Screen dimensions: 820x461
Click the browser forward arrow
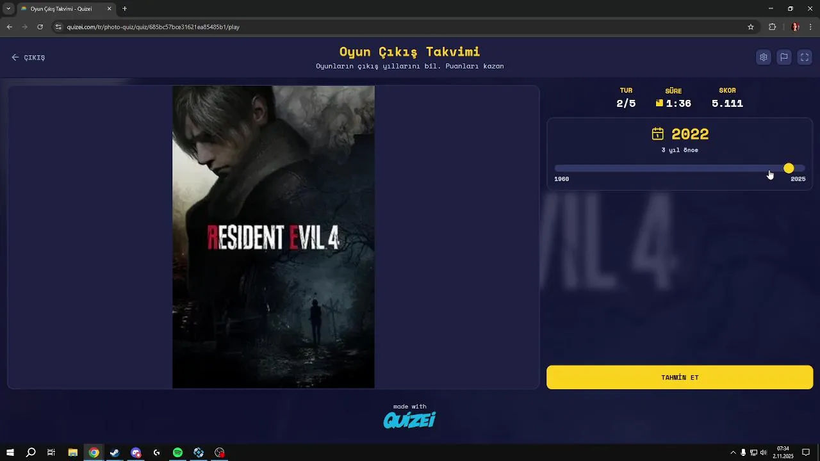point(25,27)
